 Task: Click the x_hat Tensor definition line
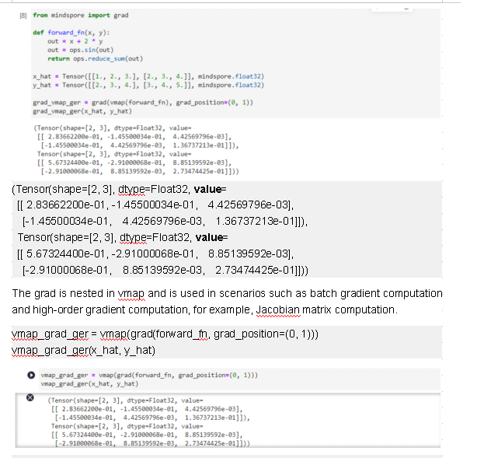tap(148, 76)
